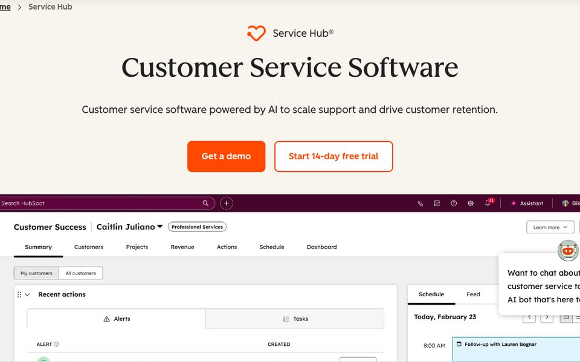Click the 8:00 AM time label

pos(434,345)
